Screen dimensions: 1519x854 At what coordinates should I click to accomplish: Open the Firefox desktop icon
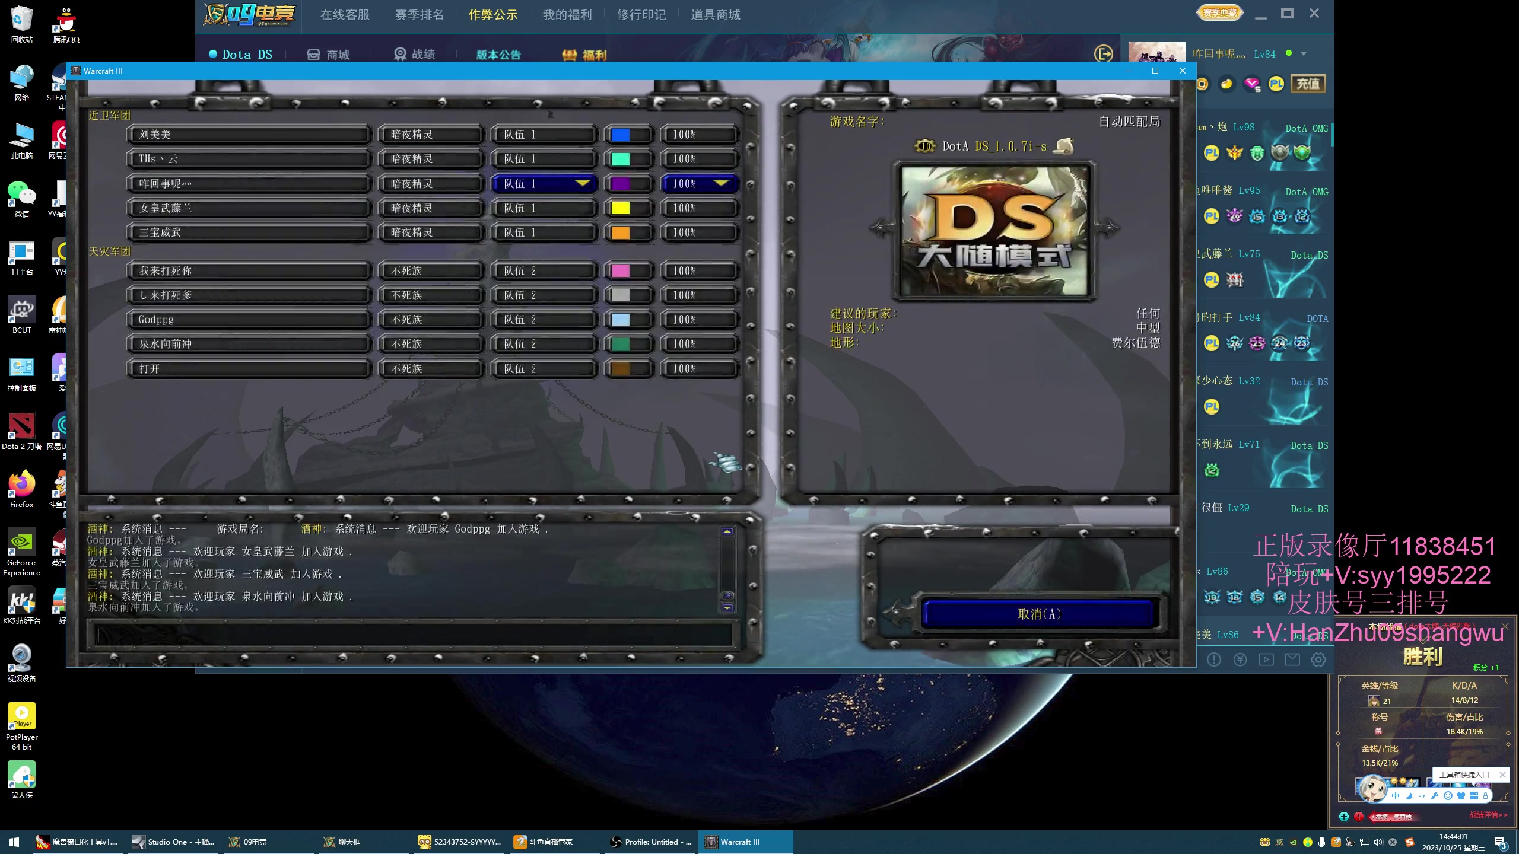point(21,489)
